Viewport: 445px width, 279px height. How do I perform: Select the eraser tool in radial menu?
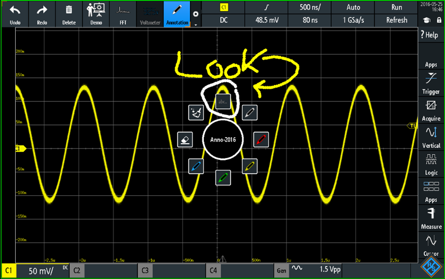(185, 139)
